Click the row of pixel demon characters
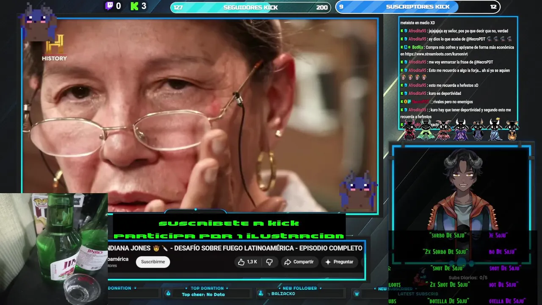The image size is (542, 305). tap(460, 130)
